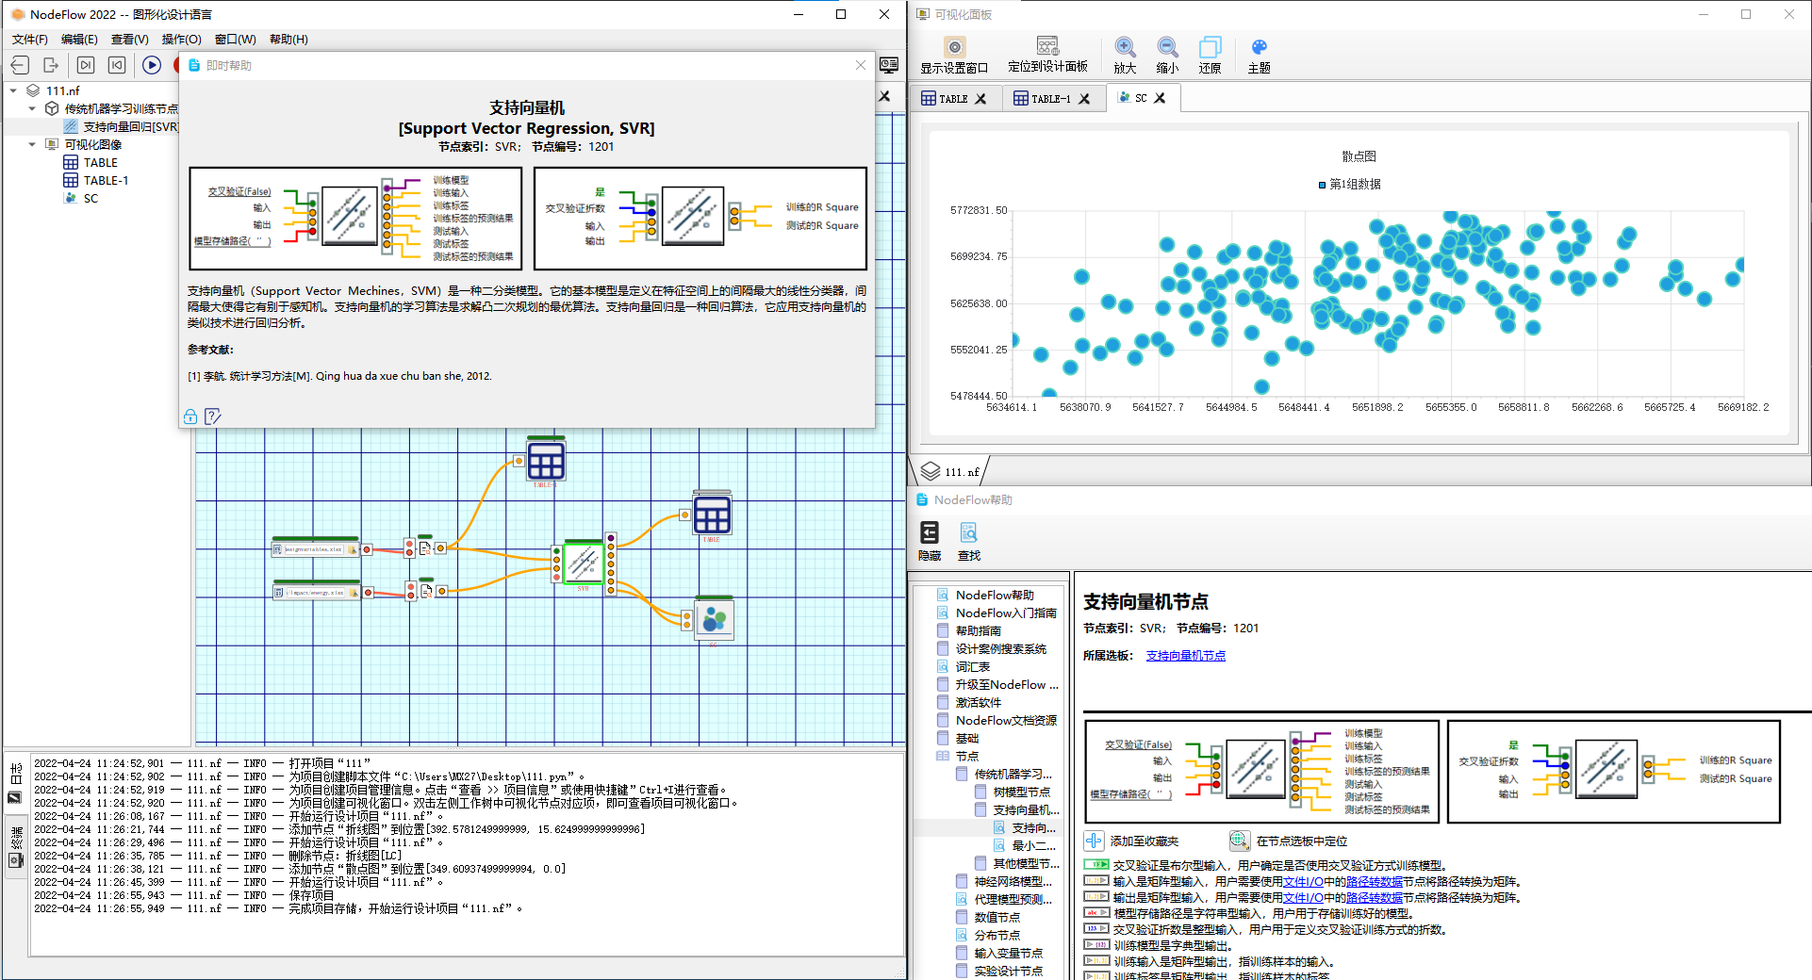Click the lower energy.xlsx file path node
The height and width of the screenshot is (980, 1812).
(316, 592)
